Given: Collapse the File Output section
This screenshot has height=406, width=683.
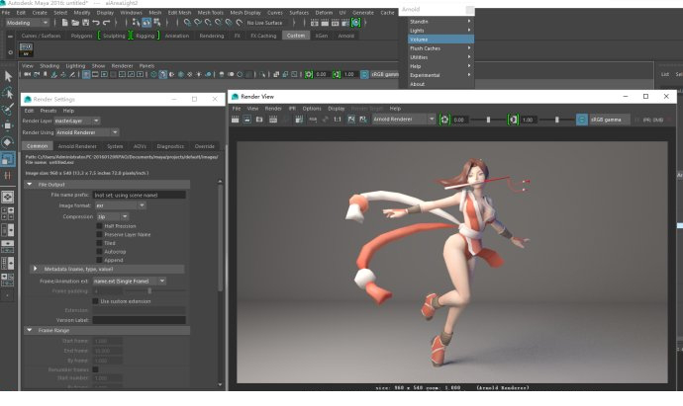Looking at the screenshot, I should (30, 185).
